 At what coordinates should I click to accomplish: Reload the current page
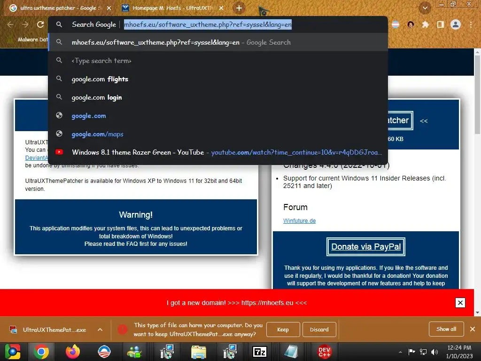(x=40, y=24)
